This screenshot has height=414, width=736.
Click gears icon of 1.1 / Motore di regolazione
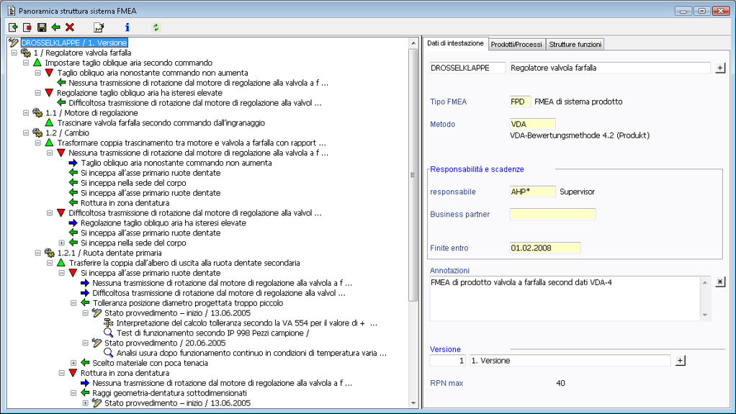37,112
